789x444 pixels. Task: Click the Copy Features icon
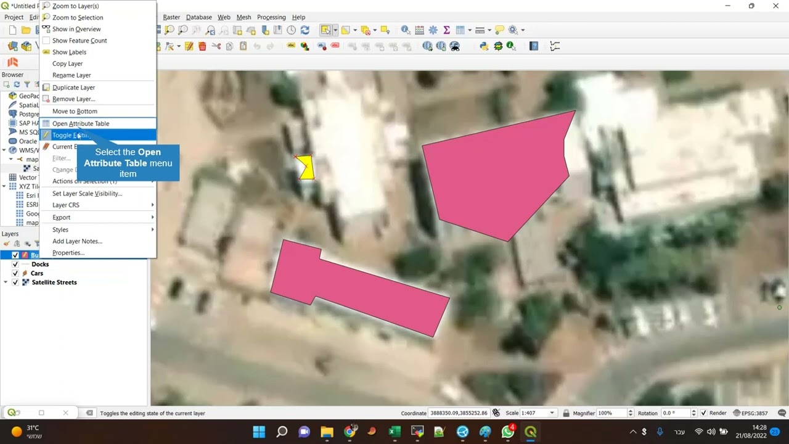click(229, 46)
